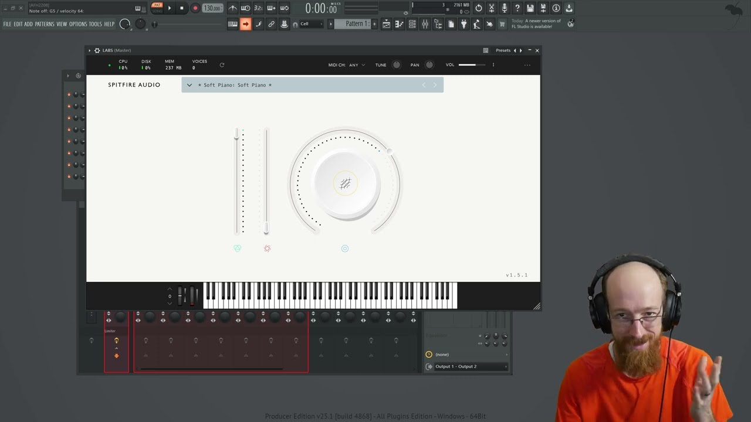Toggle PAT/SONG mode switch

coord(157,8)
